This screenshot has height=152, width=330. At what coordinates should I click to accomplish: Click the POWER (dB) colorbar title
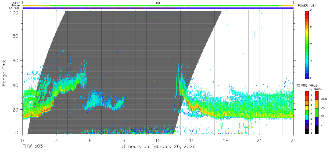(307, 6)
